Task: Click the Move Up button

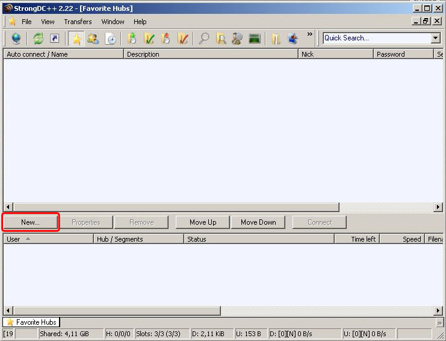Action: [203, 222]
